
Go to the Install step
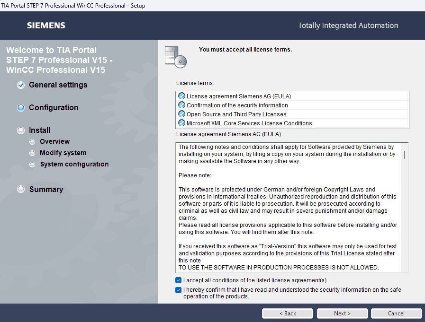[x=39, y=131]
